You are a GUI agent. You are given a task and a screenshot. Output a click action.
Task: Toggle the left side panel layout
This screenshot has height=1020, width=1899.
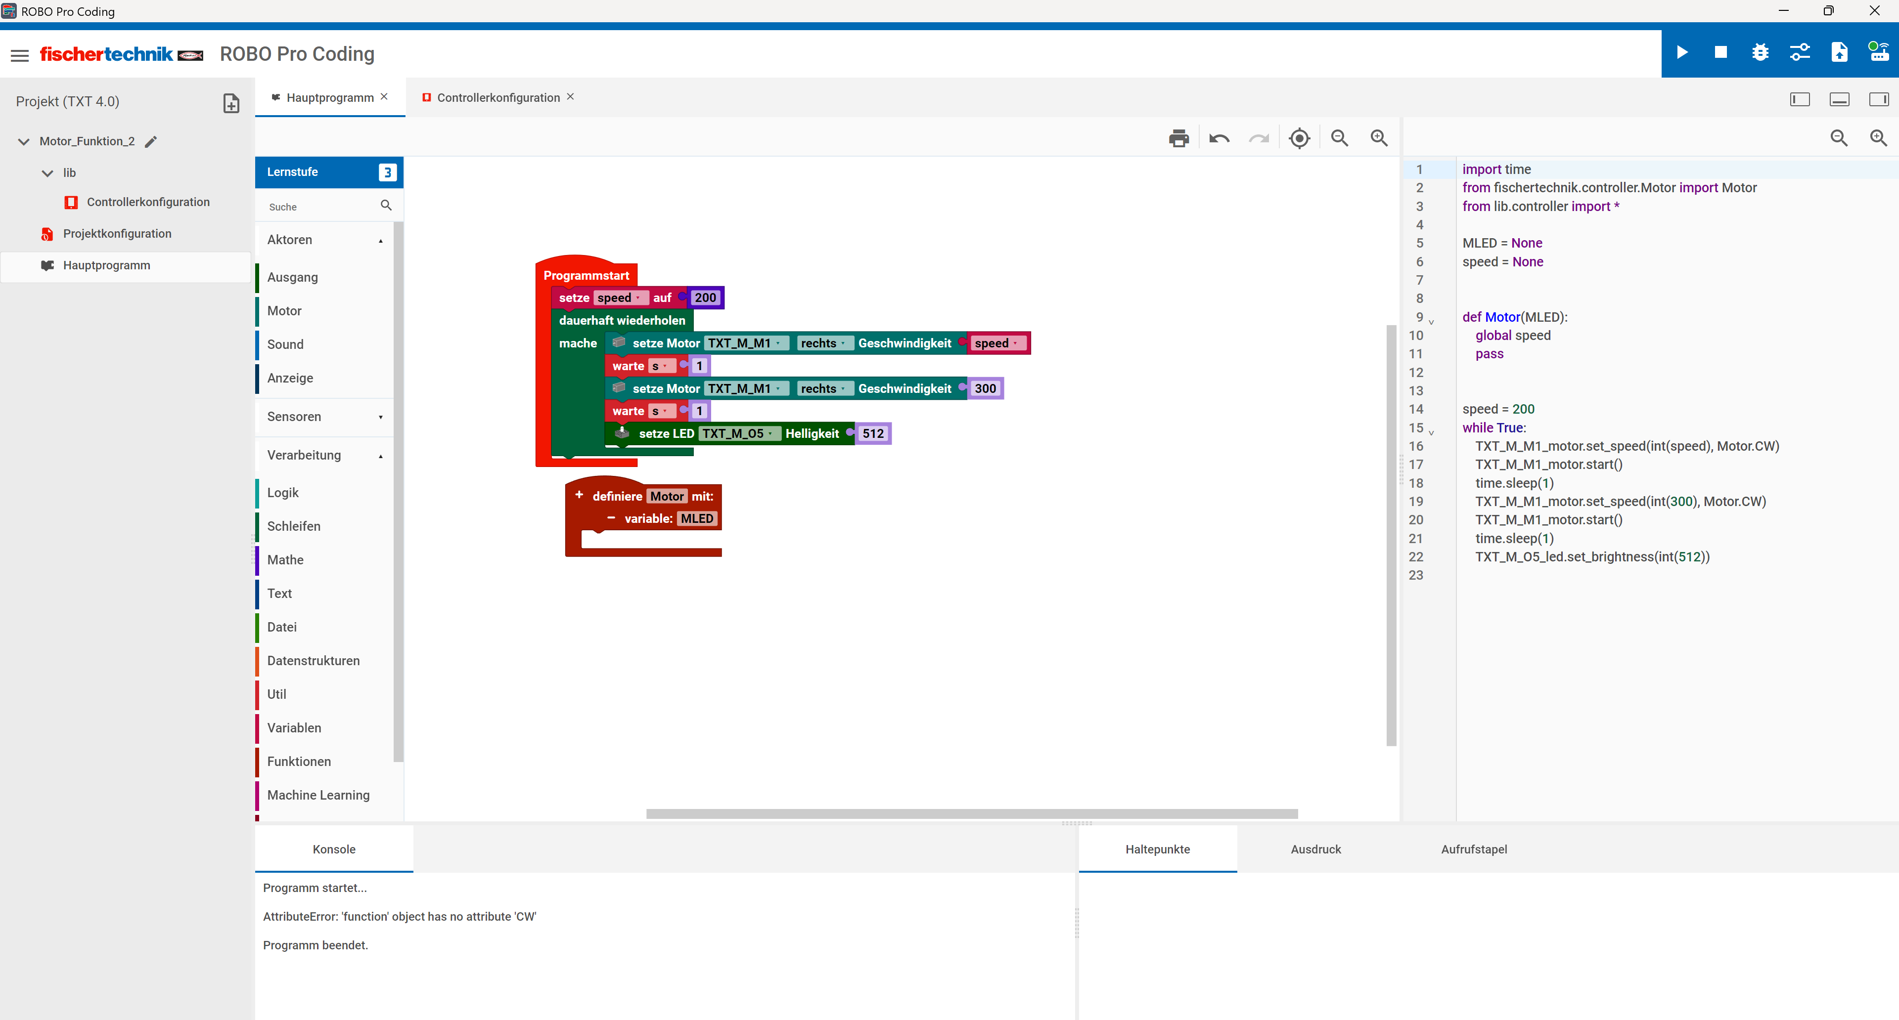pos(1800,99)
